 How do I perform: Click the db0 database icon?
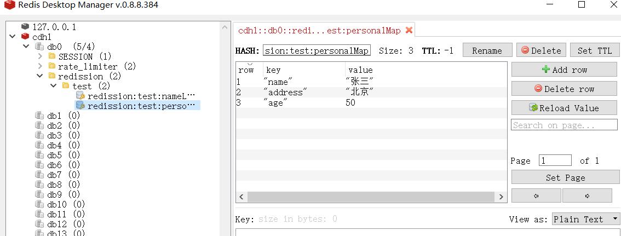[x=39, y=47]
